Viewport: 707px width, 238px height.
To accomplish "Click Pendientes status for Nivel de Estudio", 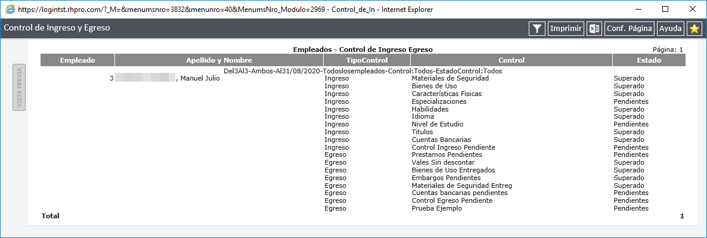I will coord(631,124).
